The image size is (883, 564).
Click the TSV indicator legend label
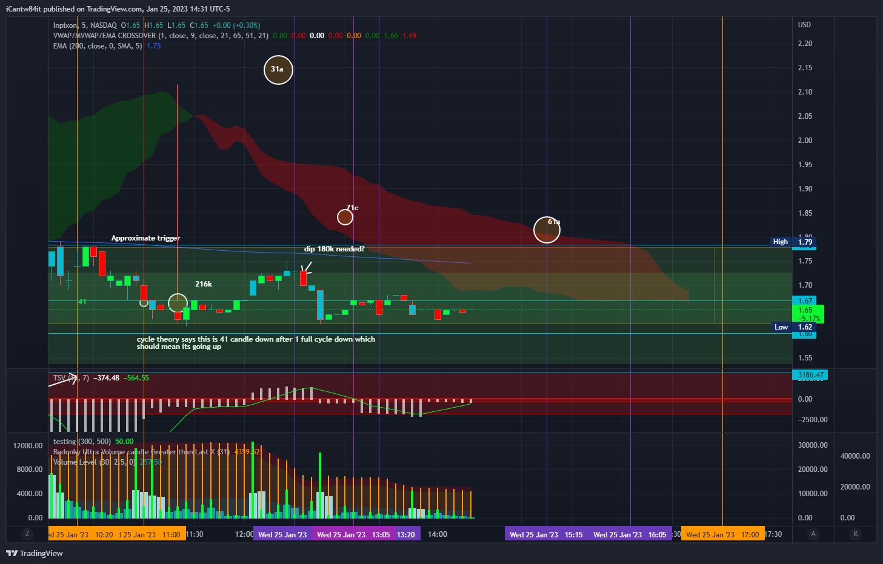pyautogui.click(x=71, y=378)
